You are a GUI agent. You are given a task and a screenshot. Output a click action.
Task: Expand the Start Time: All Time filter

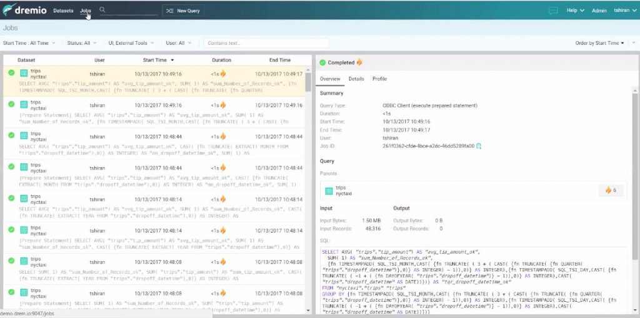pos(29,43)
